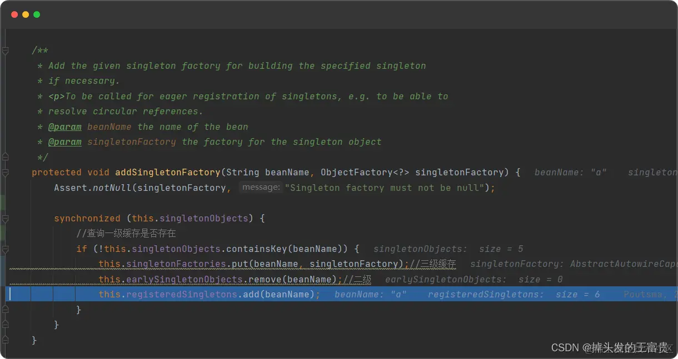Click comment line 'resolve circular references.'

tap(126, 112)
